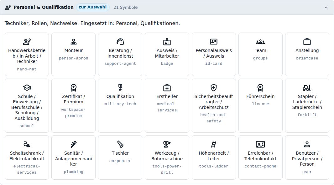The height and width of the screenshot is (185, 334).
Task: Pick the Ersthelfer medical-services icon
Action: [167, 88]
